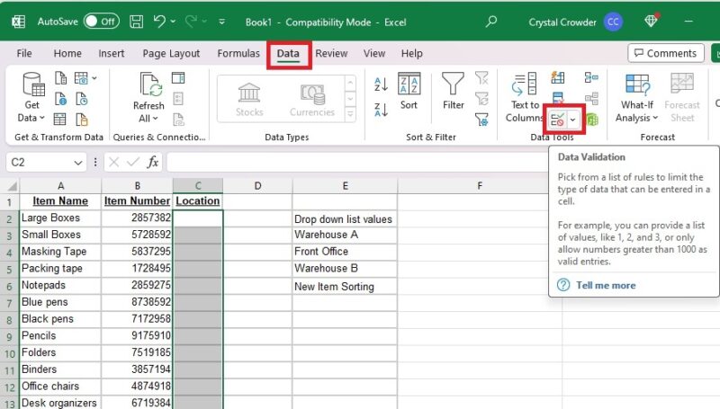The image size is (720, 409).
Task: Click the Comments button
Action: point(665,53)
